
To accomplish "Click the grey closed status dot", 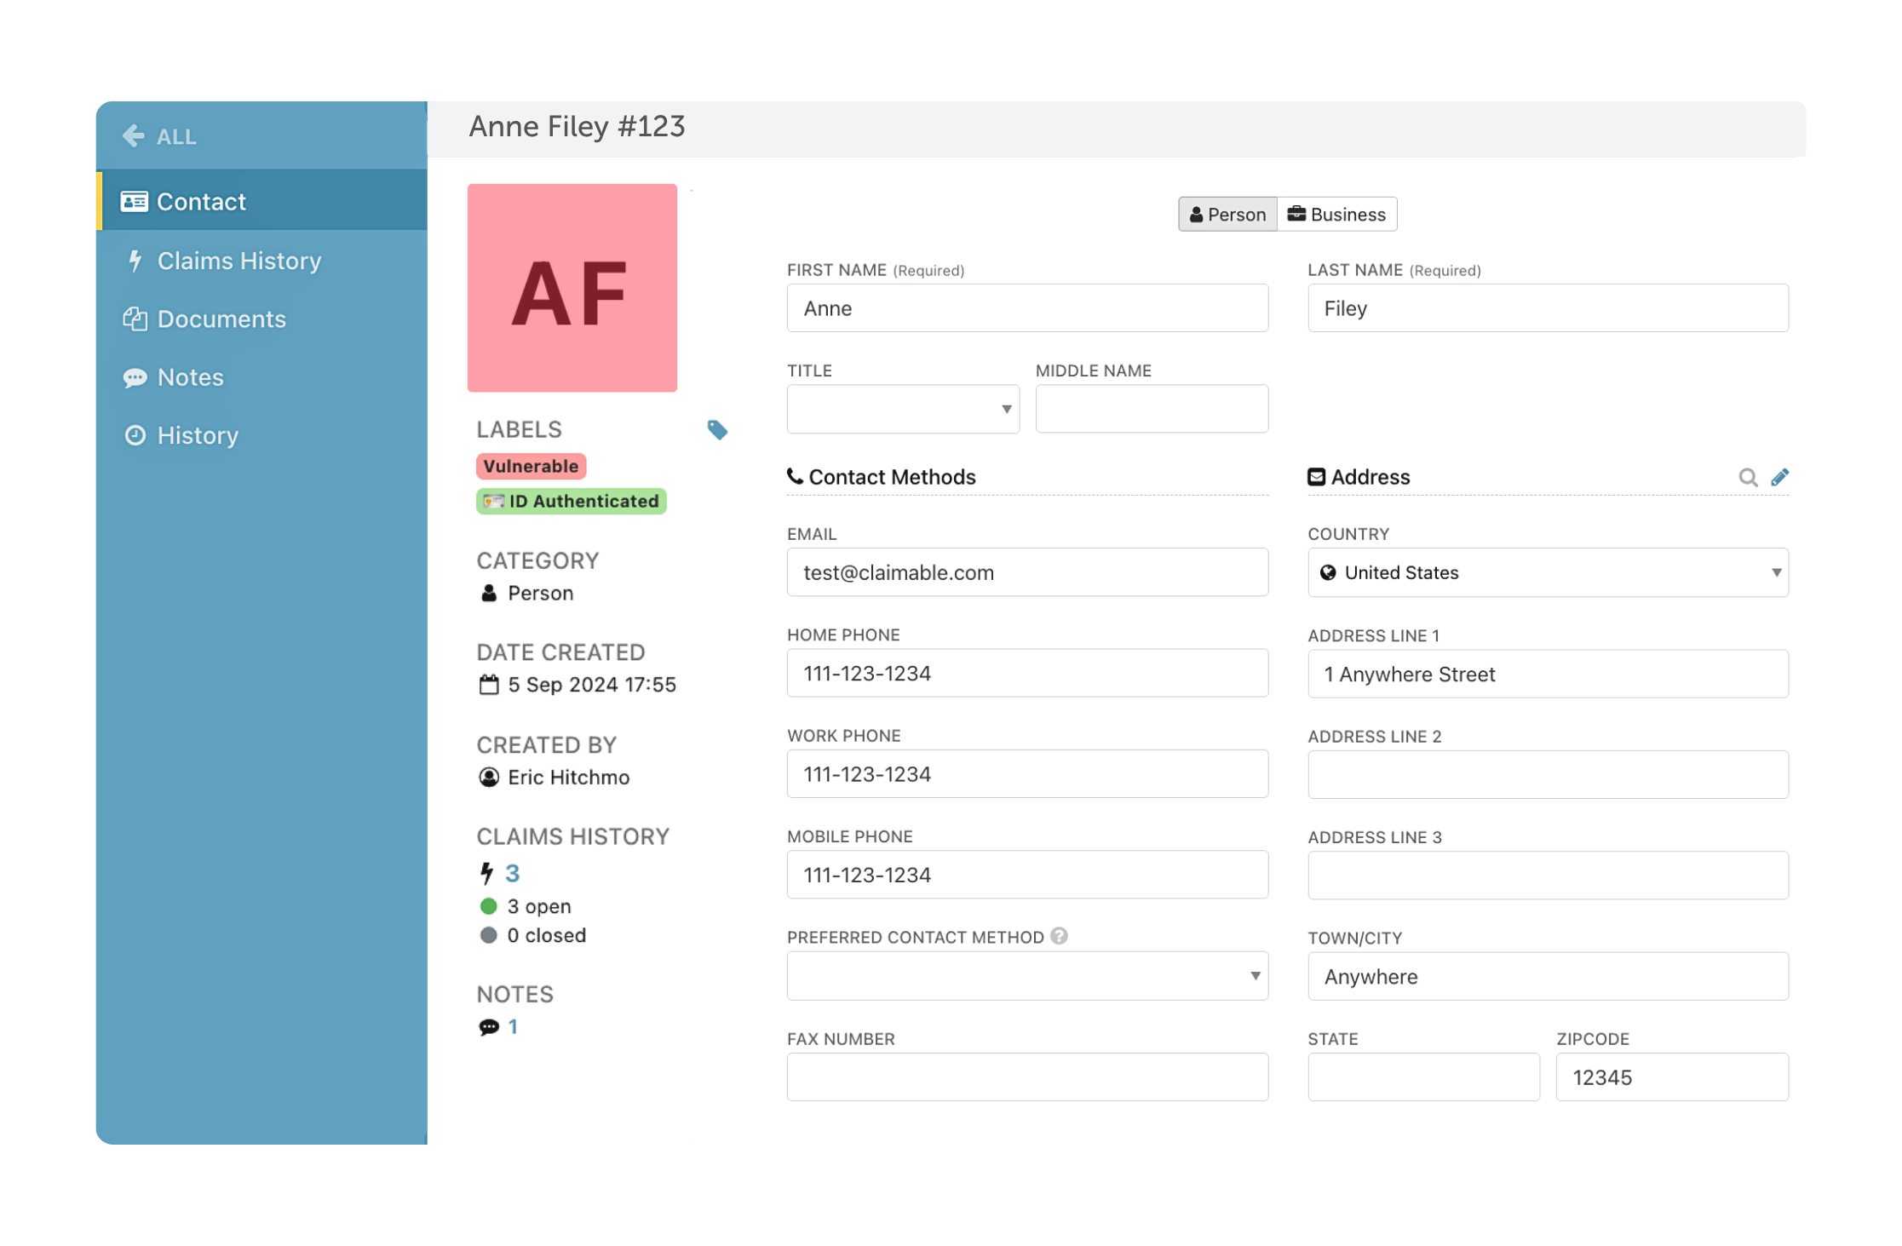I will (x=488, y=935).
